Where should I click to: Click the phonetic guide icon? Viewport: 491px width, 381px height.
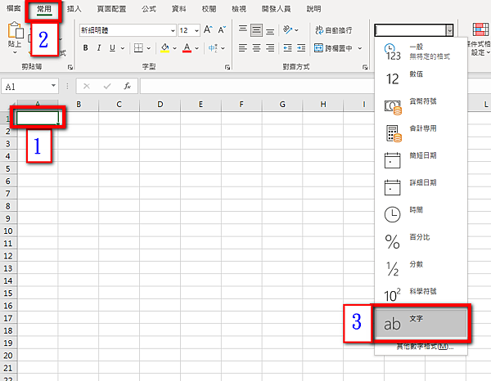tap(213, 48)
